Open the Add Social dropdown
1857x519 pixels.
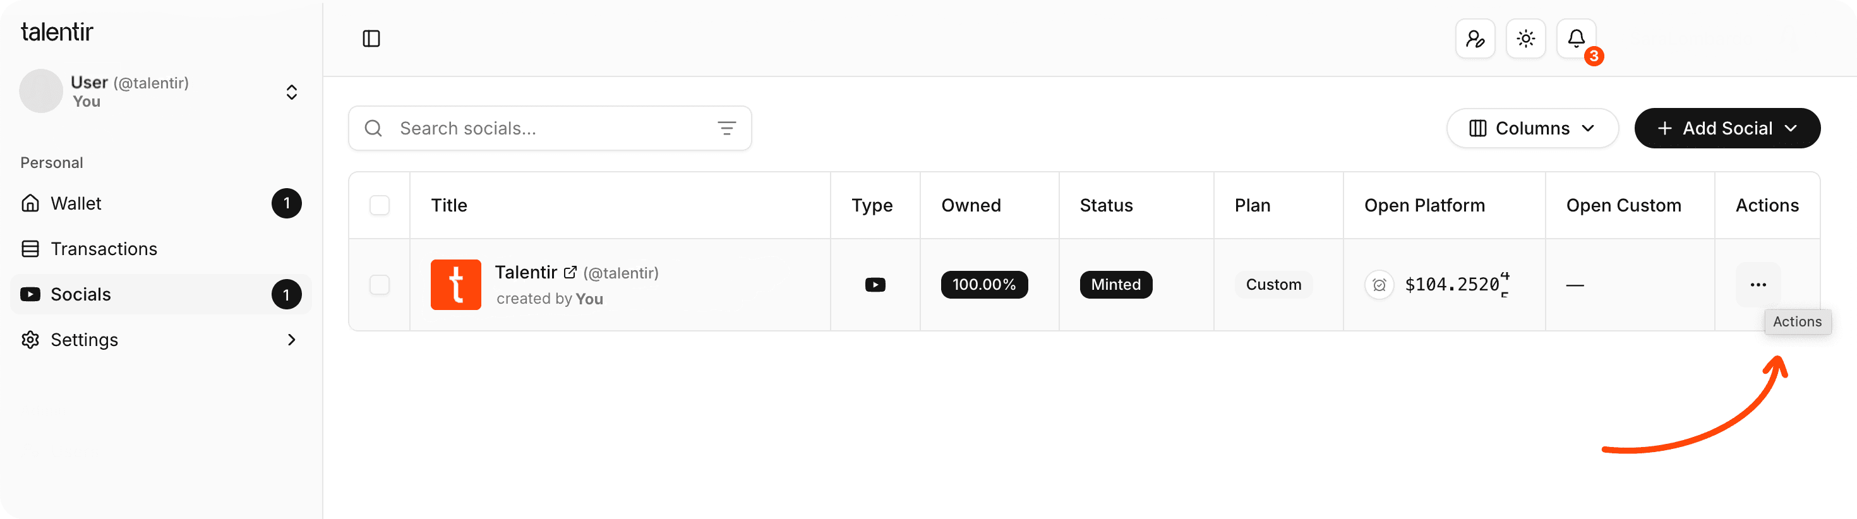click(x=1726, y=128)
